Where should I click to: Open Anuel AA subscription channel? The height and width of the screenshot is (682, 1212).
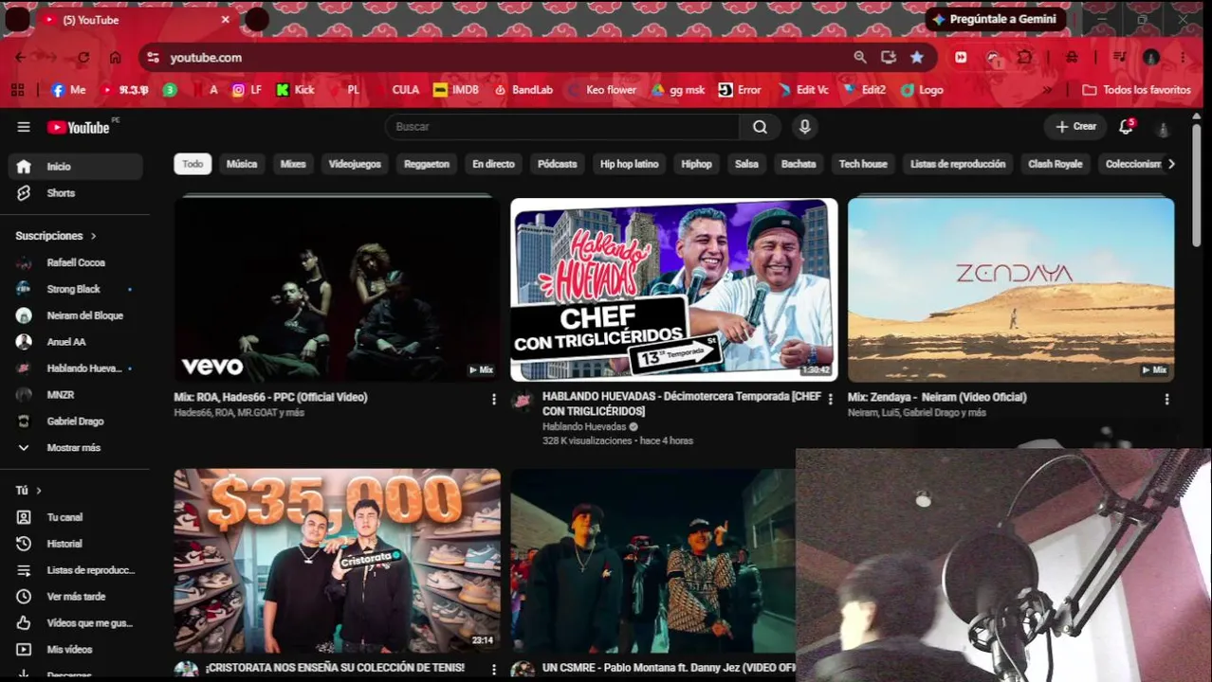pos(76,342)
